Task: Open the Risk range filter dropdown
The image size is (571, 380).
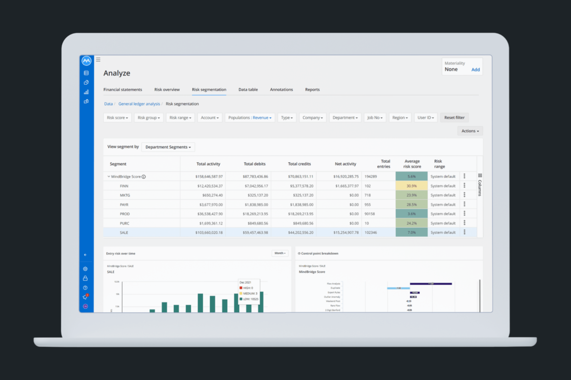Action: click(x=180, y=117)
